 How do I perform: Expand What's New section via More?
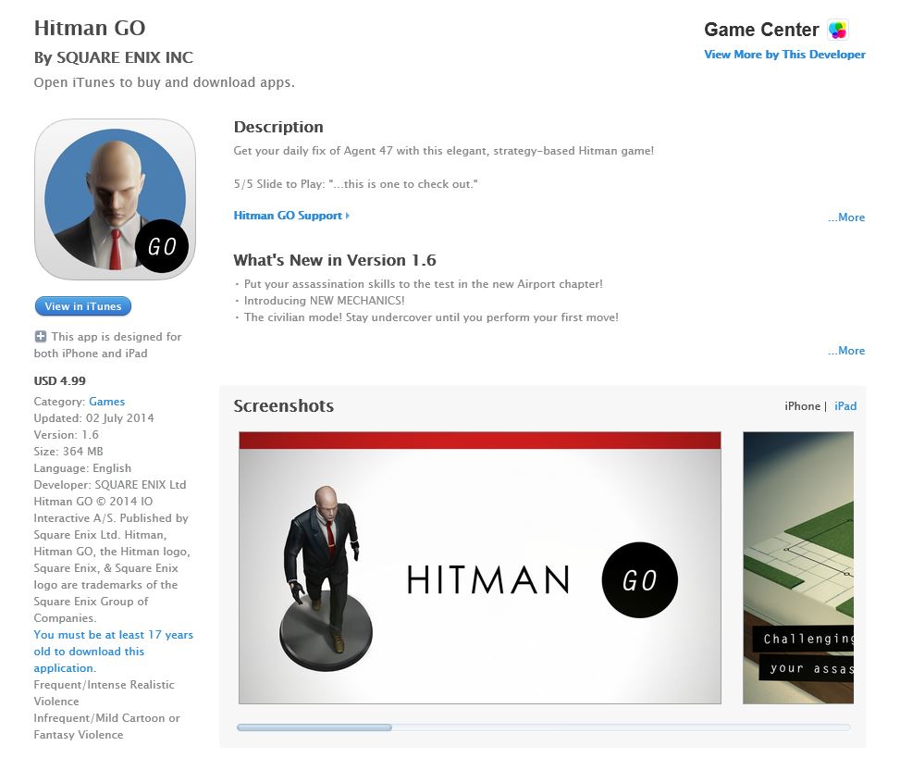(846, 350)
